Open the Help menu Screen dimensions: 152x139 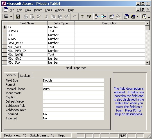(x=71, y=10)
